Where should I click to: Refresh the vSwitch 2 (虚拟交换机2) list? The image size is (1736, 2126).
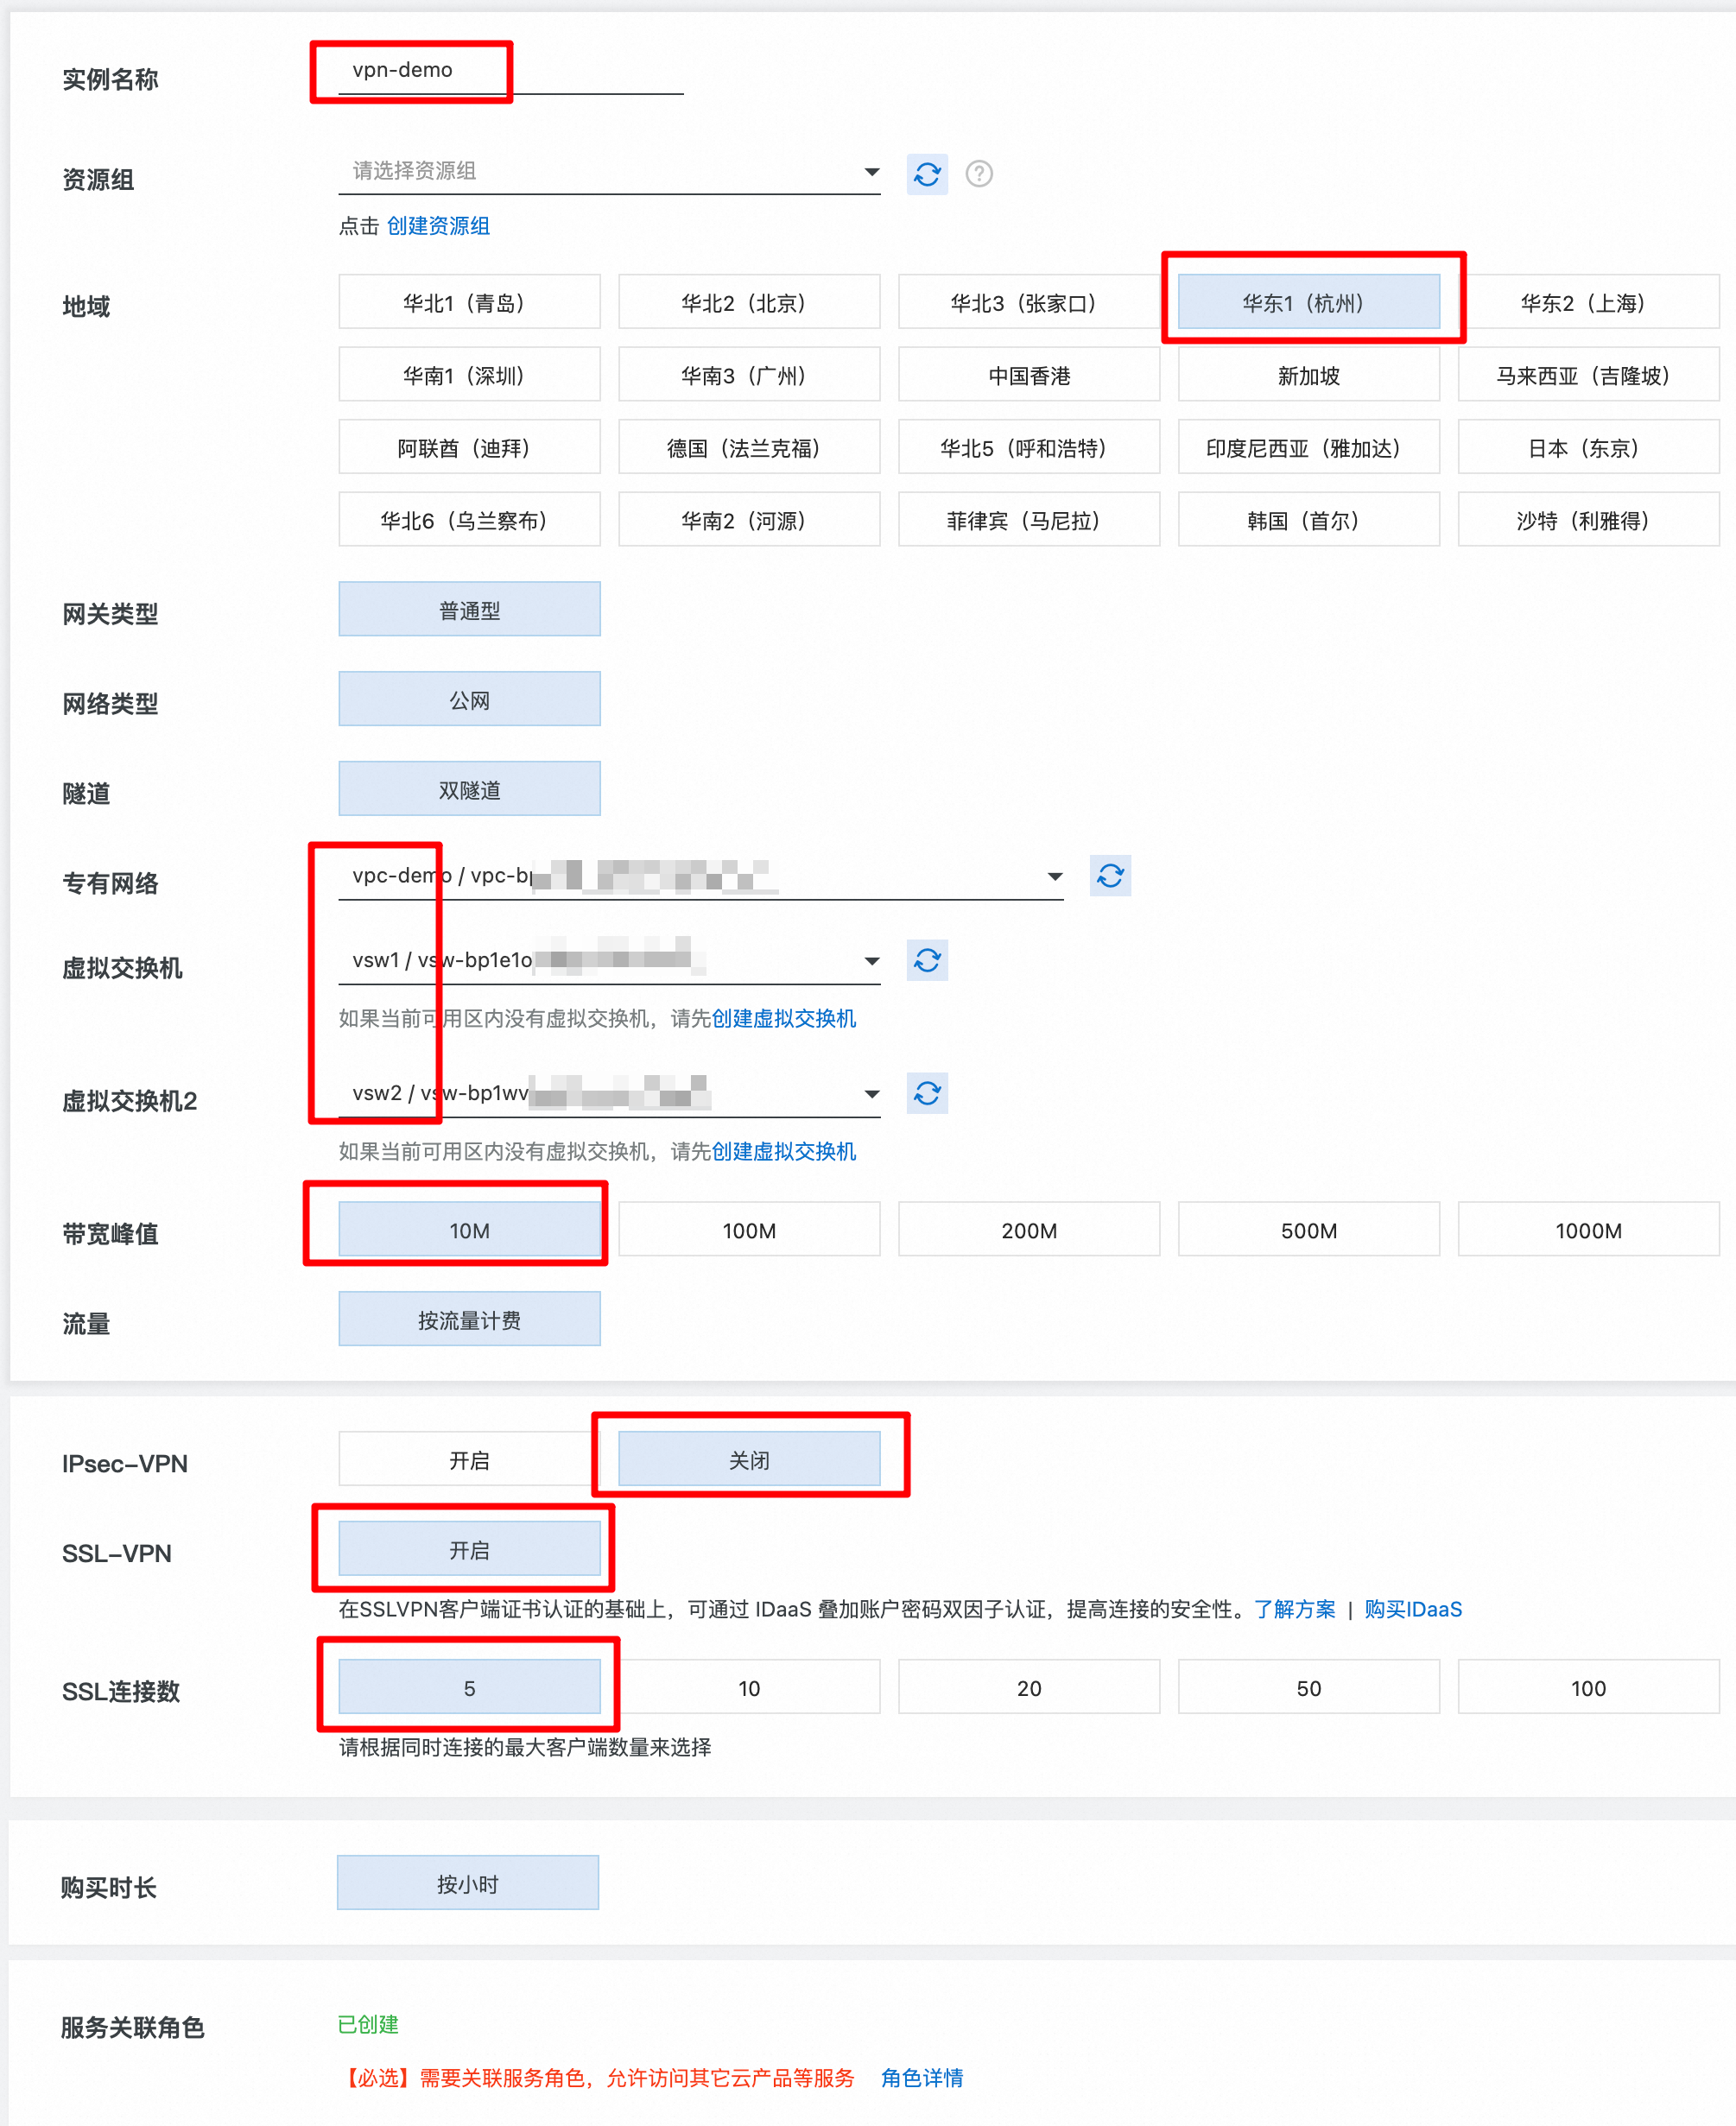click(926, 1093)
